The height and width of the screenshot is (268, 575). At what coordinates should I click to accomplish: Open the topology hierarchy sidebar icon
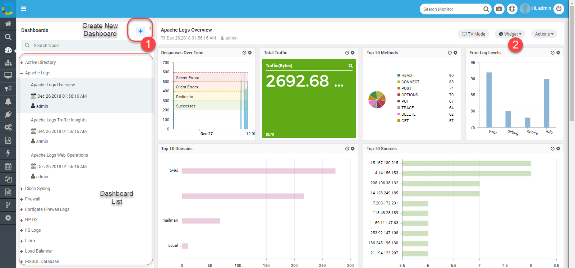point(8,63)
